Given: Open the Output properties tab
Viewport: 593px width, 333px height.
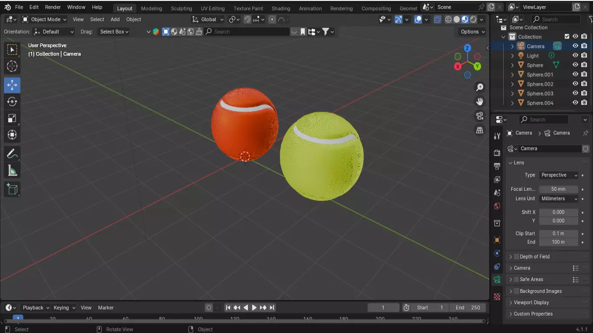Looking at the screenshot, I should coord(497,166).
